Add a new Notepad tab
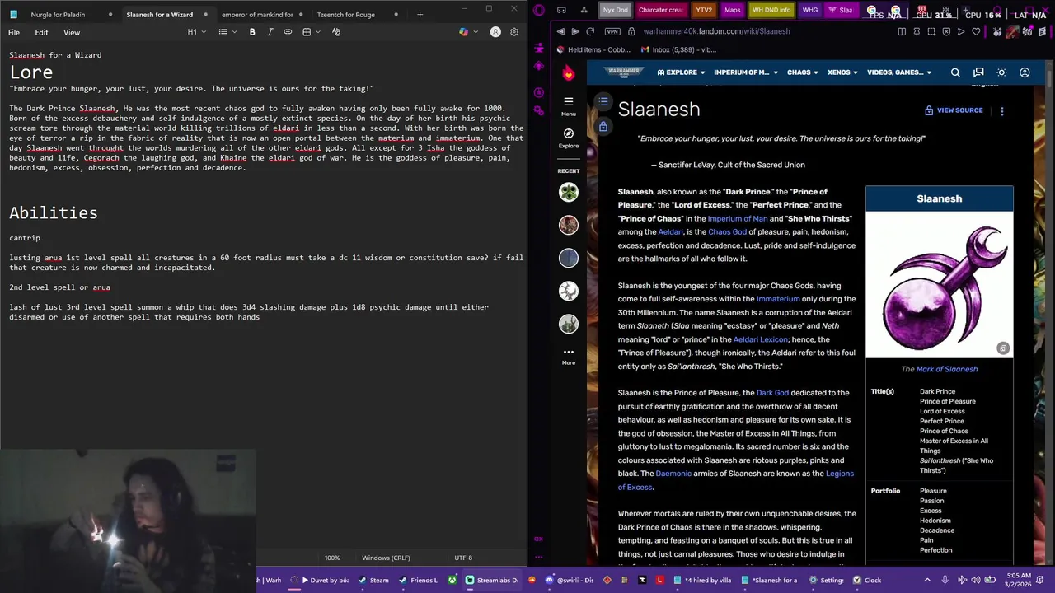The width and height of the screenshot is (1055, 593). [x=420, y=14]
